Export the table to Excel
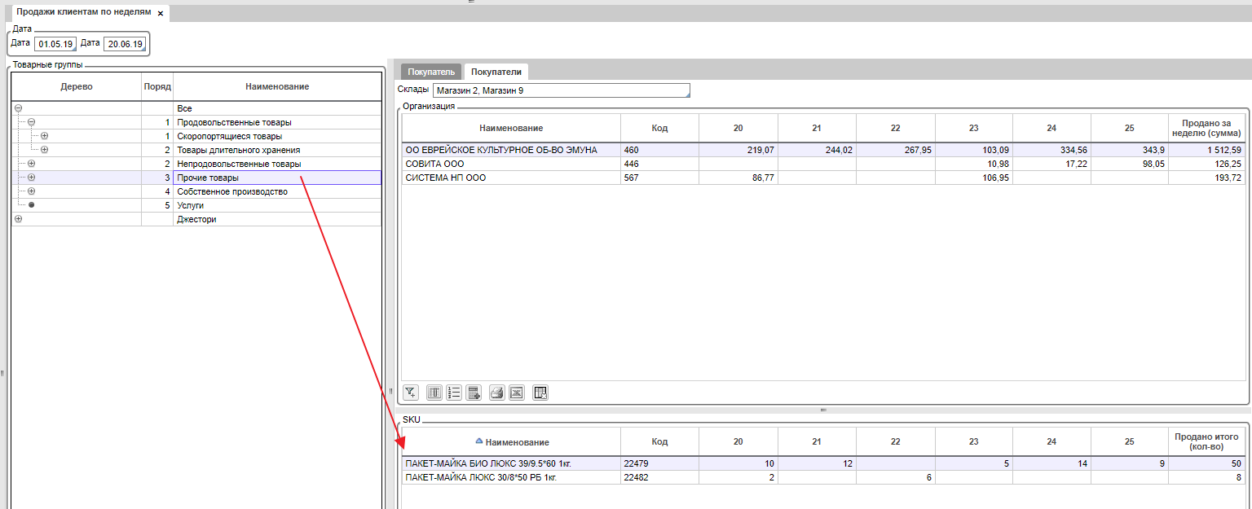The height and width of the screenshot is (509, 1252). point(516,393)
